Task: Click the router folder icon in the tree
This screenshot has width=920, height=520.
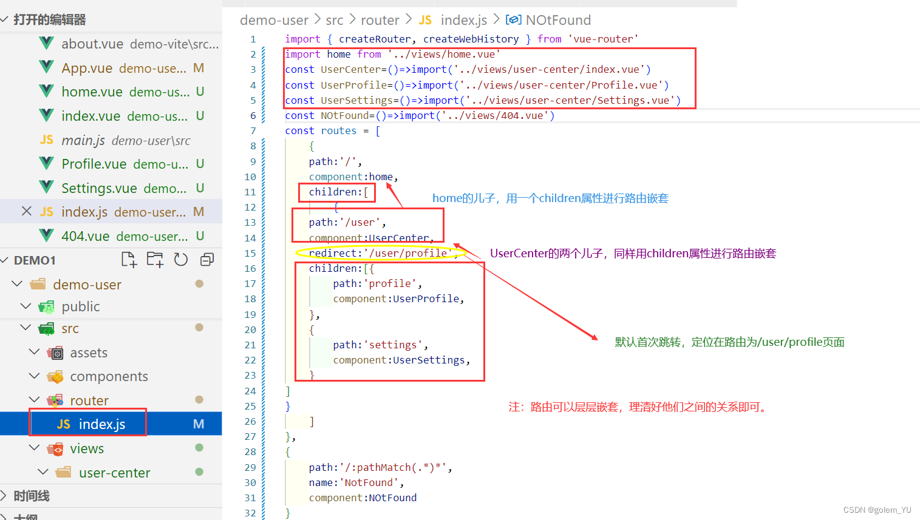Action: point(55,400)
